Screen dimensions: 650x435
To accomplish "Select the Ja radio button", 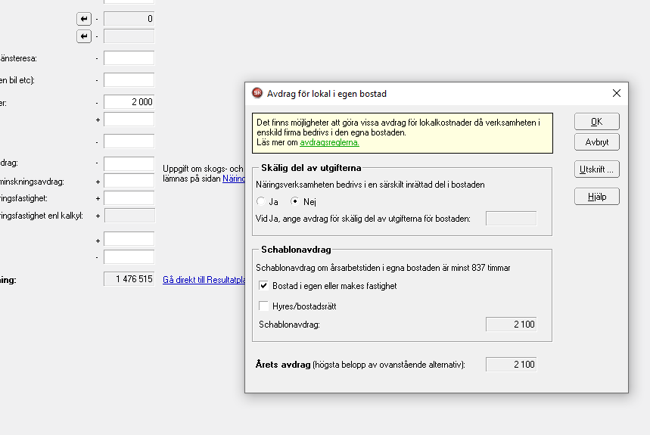I will (x=262, y=202).
